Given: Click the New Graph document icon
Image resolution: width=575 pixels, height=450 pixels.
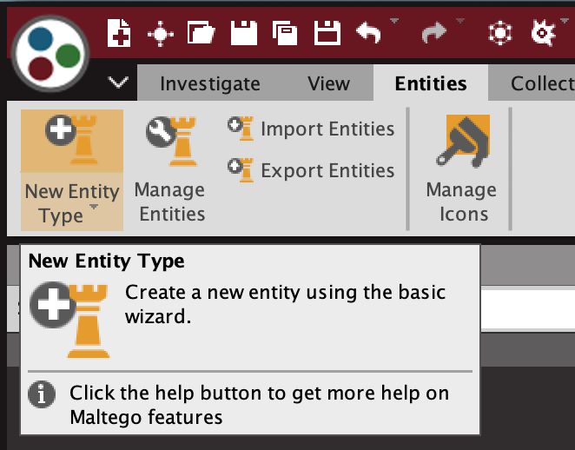Looking at the screenshot, I should point(118,33).
